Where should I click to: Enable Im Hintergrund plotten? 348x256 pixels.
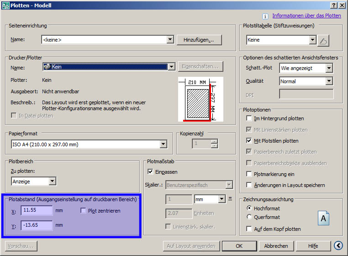tap(249, 118)
